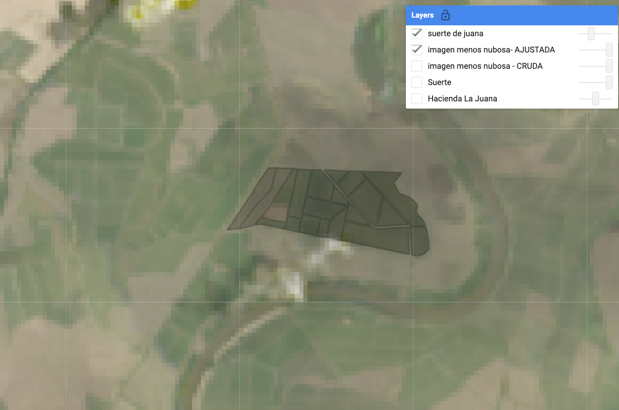619x410 pixels.
Task: Click the lock icon beside Layers
Action: click(x=445, y=15)
